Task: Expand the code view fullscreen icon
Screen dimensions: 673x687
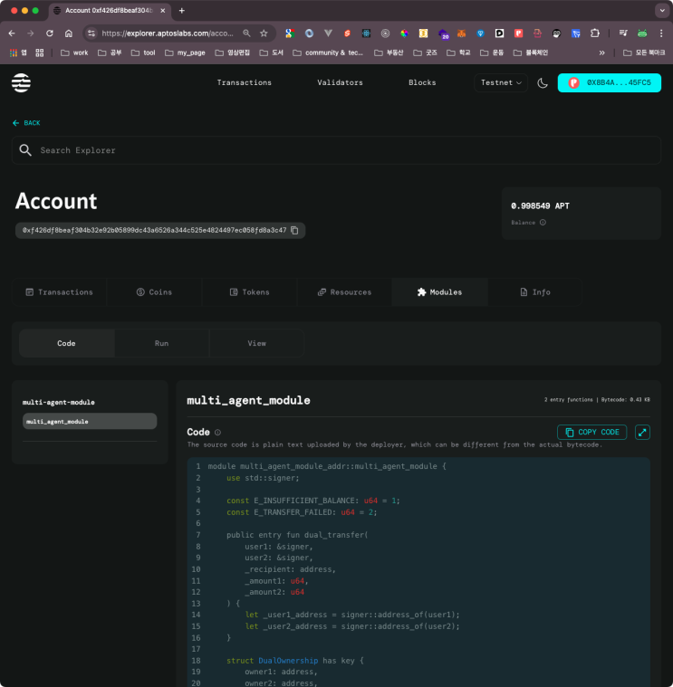Action: click(x=642, y=433)
